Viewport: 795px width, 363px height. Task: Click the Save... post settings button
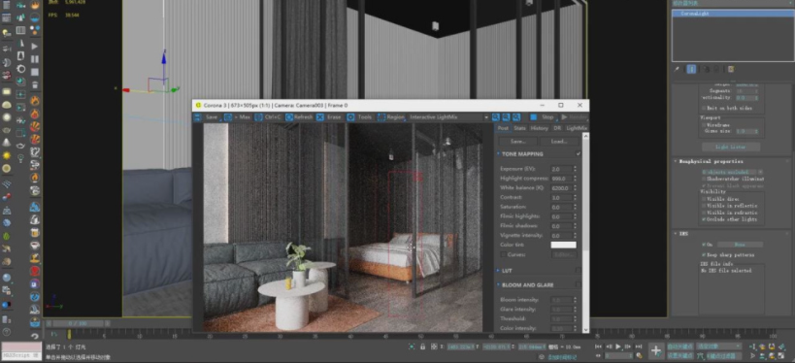pyautogui.click(x=518, y=142)
